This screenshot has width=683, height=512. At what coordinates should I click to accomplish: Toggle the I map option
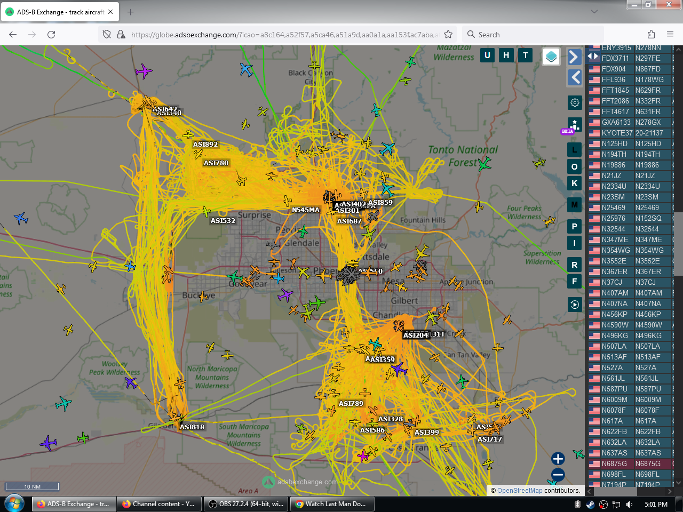pyautogui.click(x=575, y=243)
